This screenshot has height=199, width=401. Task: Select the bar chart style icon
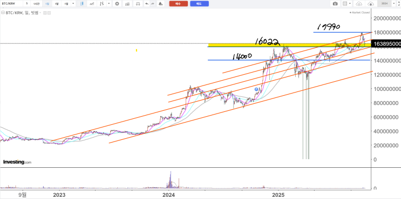tap(102, 4)
